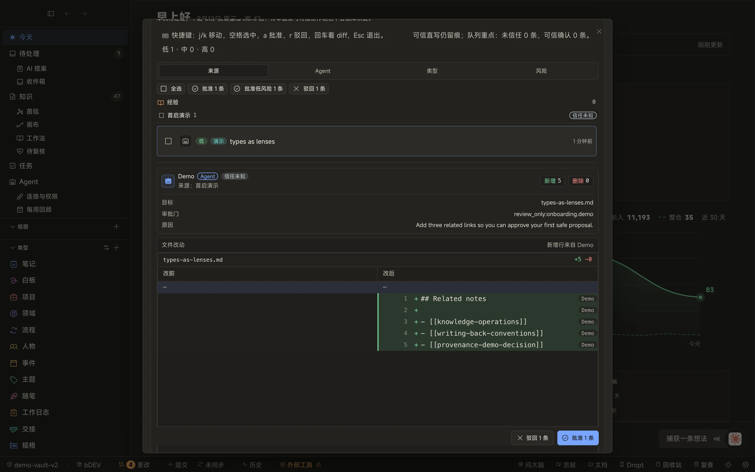
Task: Open AI 提案 in sidebar
Action: [36, 68]
